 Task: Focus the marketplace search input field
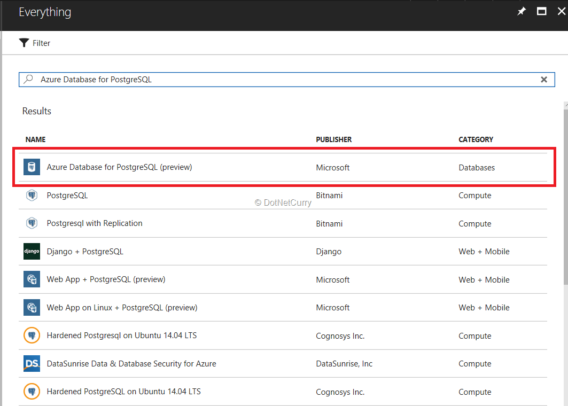pyautogui.click(x=287, y=80)
